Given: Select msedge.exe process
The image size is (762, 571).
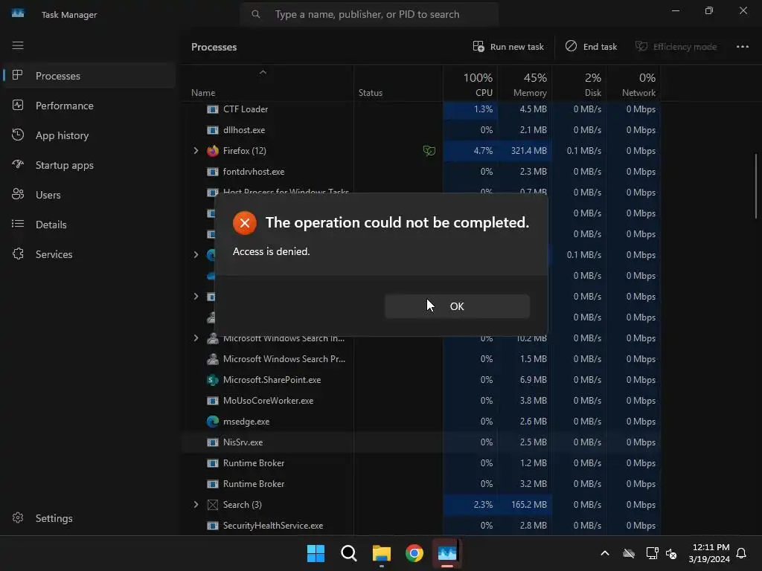Looking at the screenshot, I should (x=421, y=422).
